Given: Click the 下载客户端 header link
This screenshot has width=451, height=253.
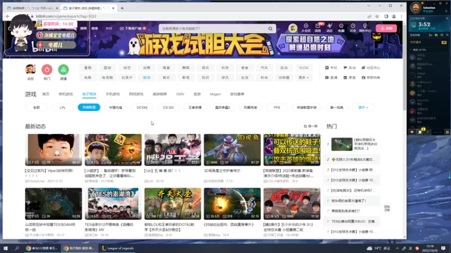Looking at the screenshot, I should [x=133, y=29].
